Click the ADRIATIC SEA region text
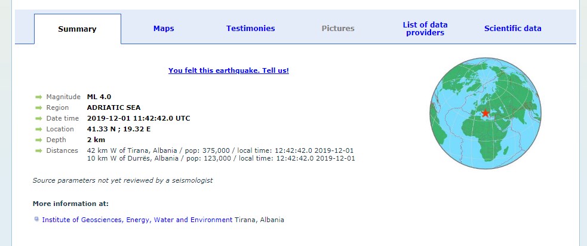 (113, 107)
